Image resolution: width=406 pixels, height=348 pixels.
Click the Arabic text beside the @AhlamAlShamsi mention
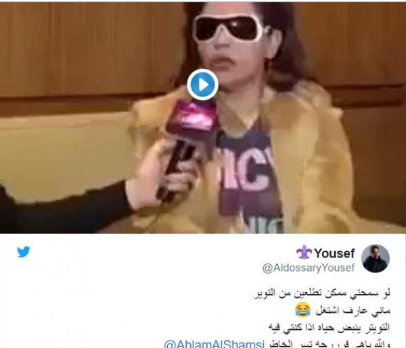328,344
